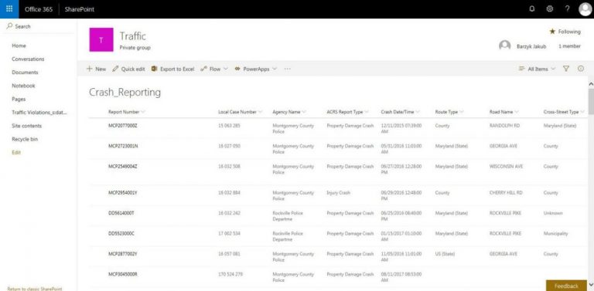Click the 1 member link
The image size is (594, 291).
pos(569,46)
